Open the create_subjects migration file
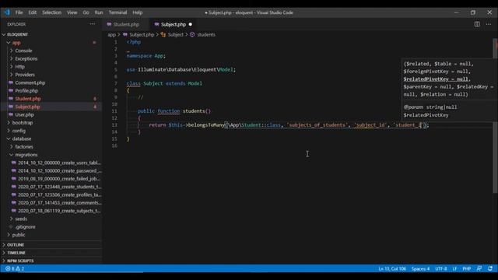The height and width of the screenshot is (280, 498). (59, 211)
